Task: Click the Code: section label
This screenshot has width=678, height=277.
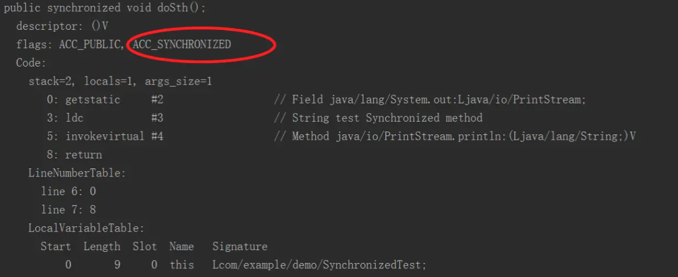Action: 31,63
